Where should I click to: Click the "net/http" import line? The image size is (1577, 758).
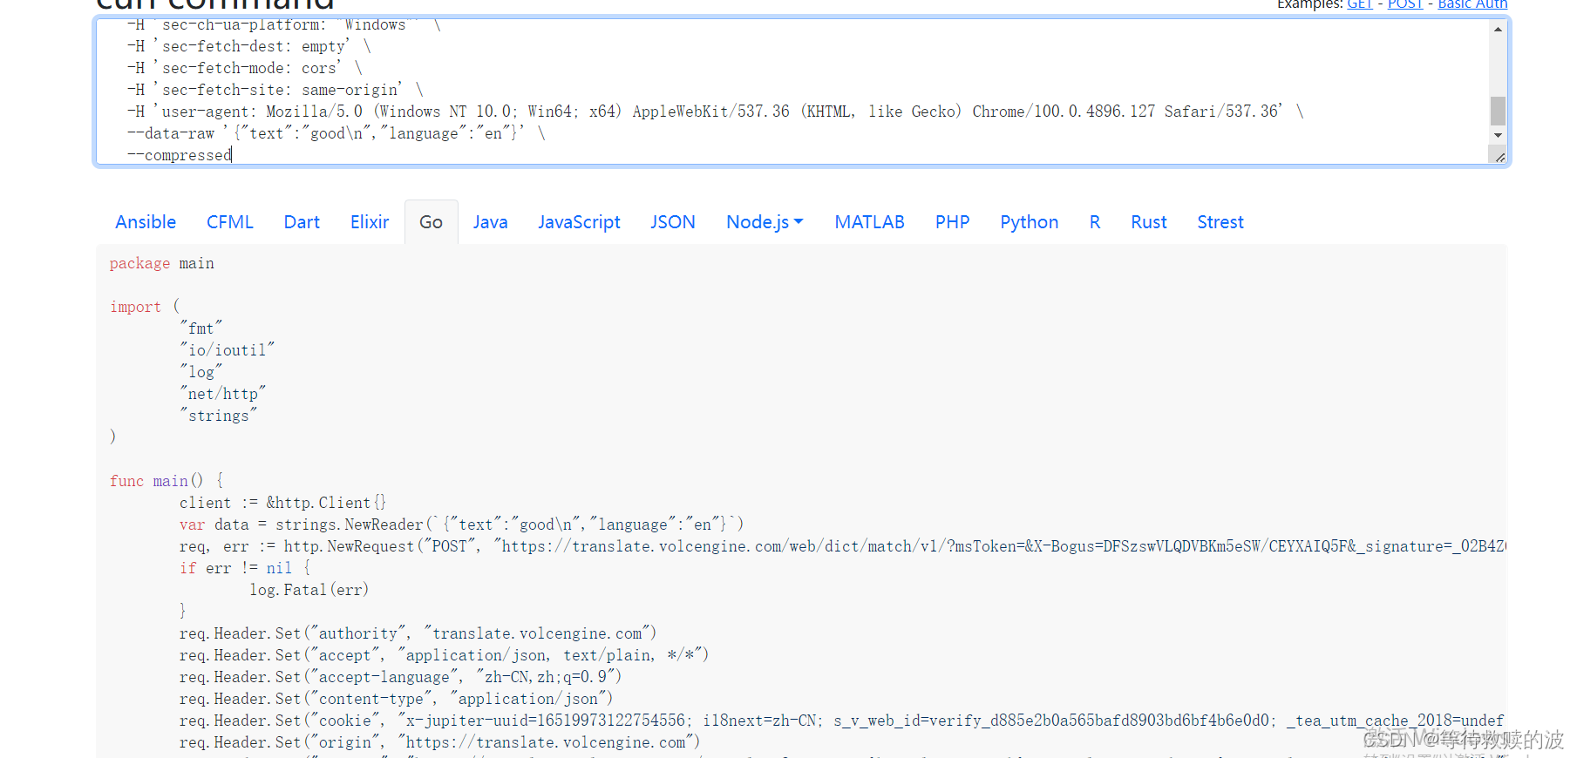pos(223,394)
